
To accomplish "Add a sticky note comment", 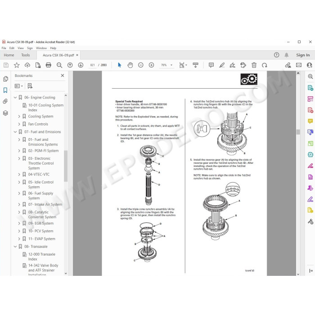I will pyautogui.click(x=211, y=65).
